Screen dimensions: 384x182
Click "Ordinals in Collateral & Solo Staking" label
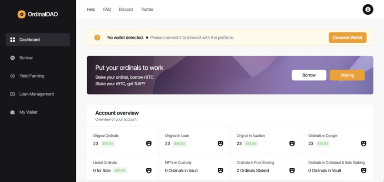pyautogui.click(x=336, y=163)
